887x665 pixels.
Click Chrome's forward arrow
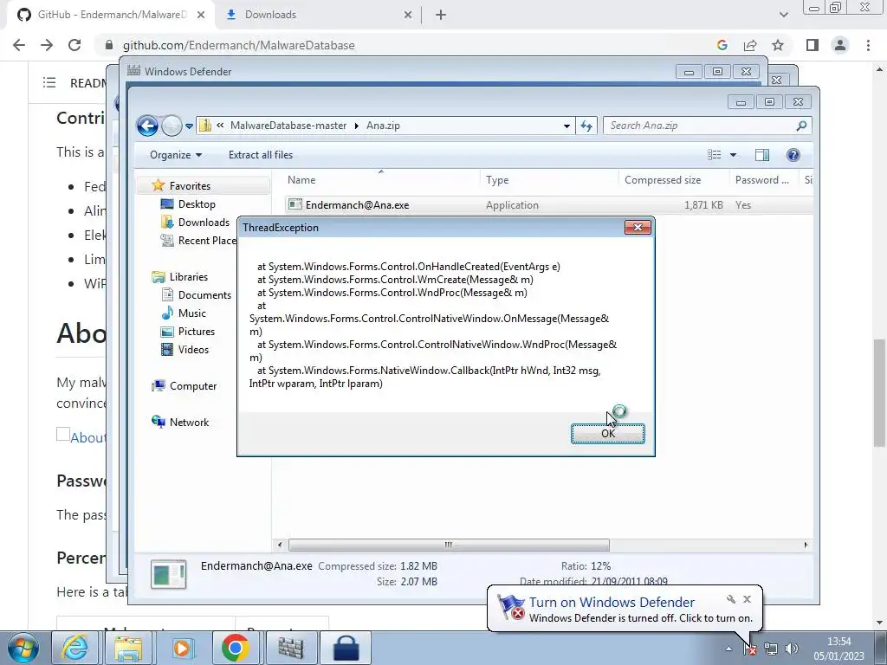coord(47,45)
